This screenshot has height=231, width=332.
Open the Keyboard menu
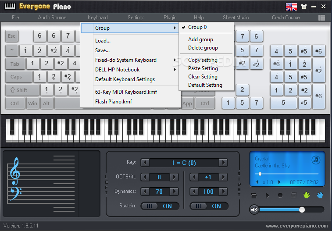click(x=98, y=18)
